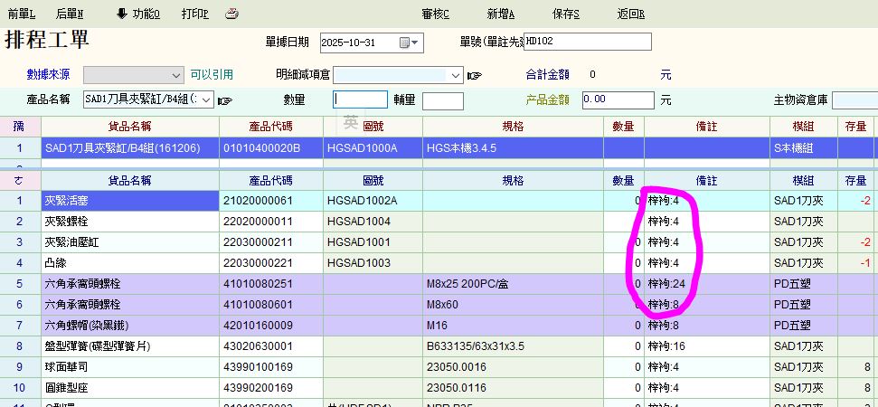
Task: Click the 保存S button
Action: (566, 14)
